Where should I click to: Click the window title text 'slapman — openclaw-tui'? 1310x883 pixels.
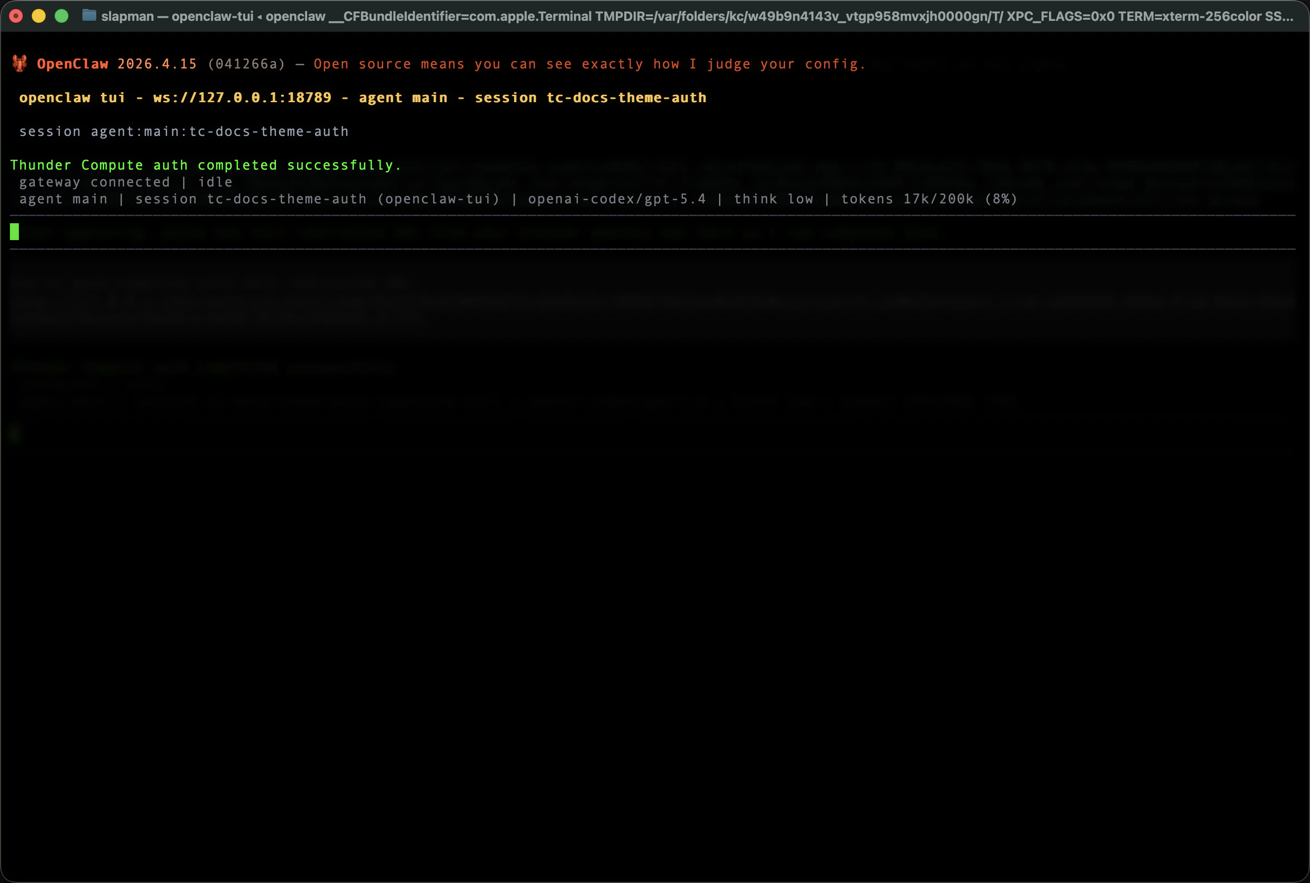(178, 16)
